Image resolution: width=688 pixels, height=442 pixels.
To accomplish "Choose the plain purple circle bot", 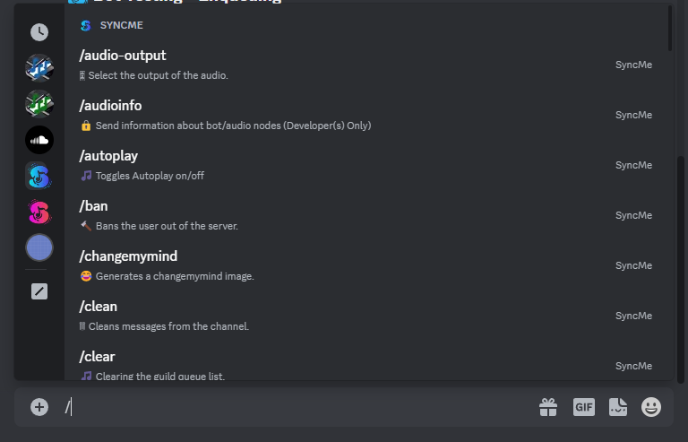I will pos(39,247).
